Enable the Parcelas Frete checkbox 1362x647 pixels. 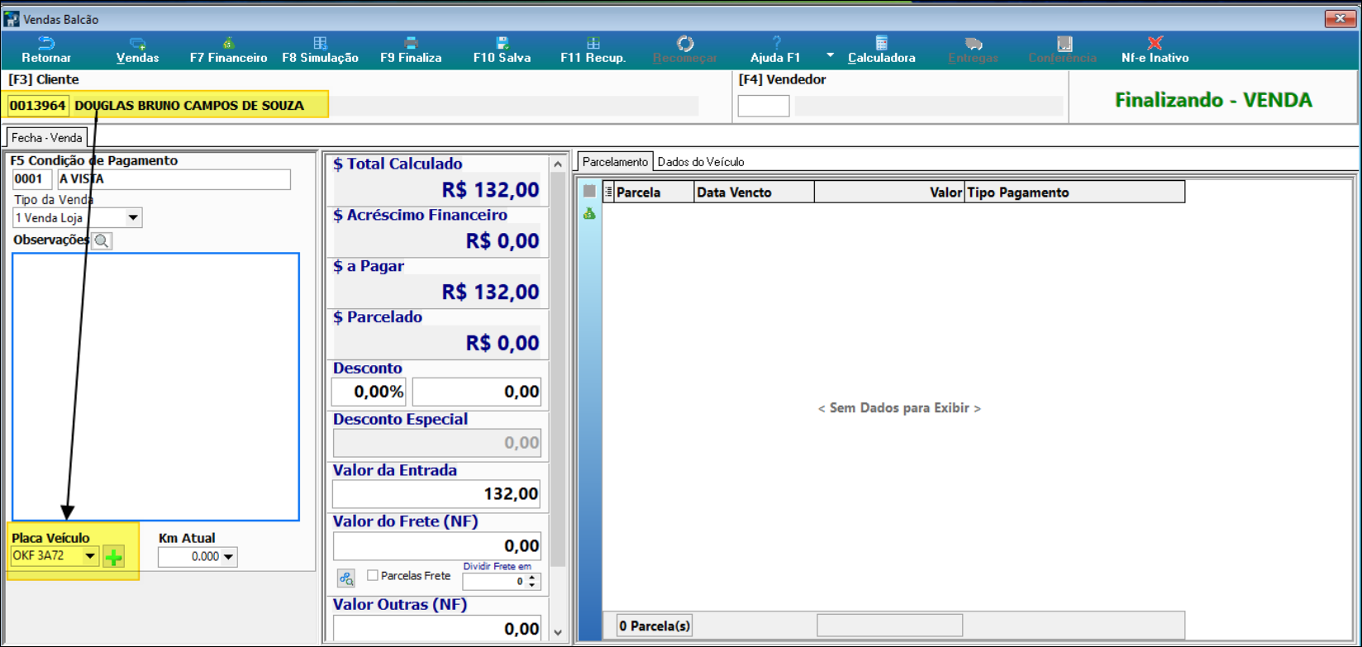tap(373, 575)
